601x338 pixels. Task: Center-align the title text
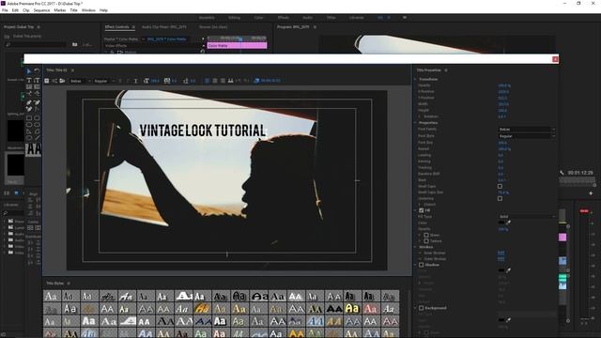[215, 81]
